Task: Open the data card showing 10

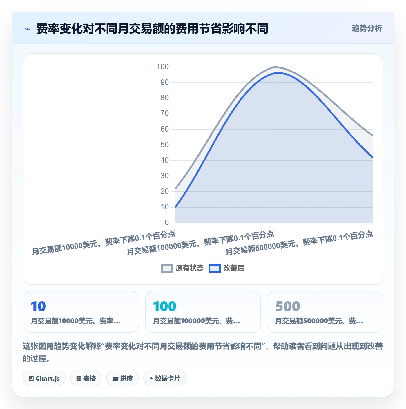Action: (81, 312)
